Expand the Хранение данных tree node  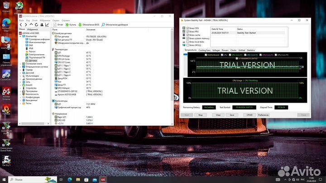tap(20, 79)
